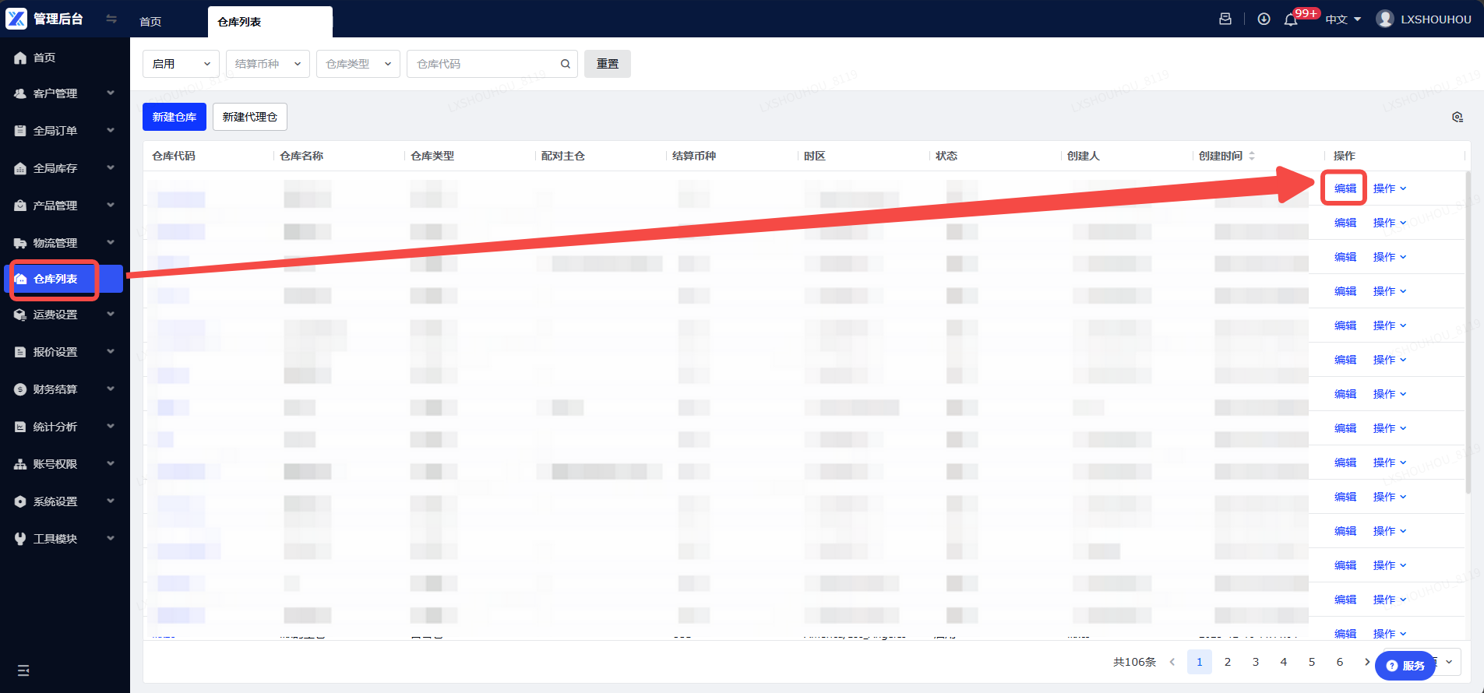
Task: Click the 共106条 total count text
Action: point(1134,662)
